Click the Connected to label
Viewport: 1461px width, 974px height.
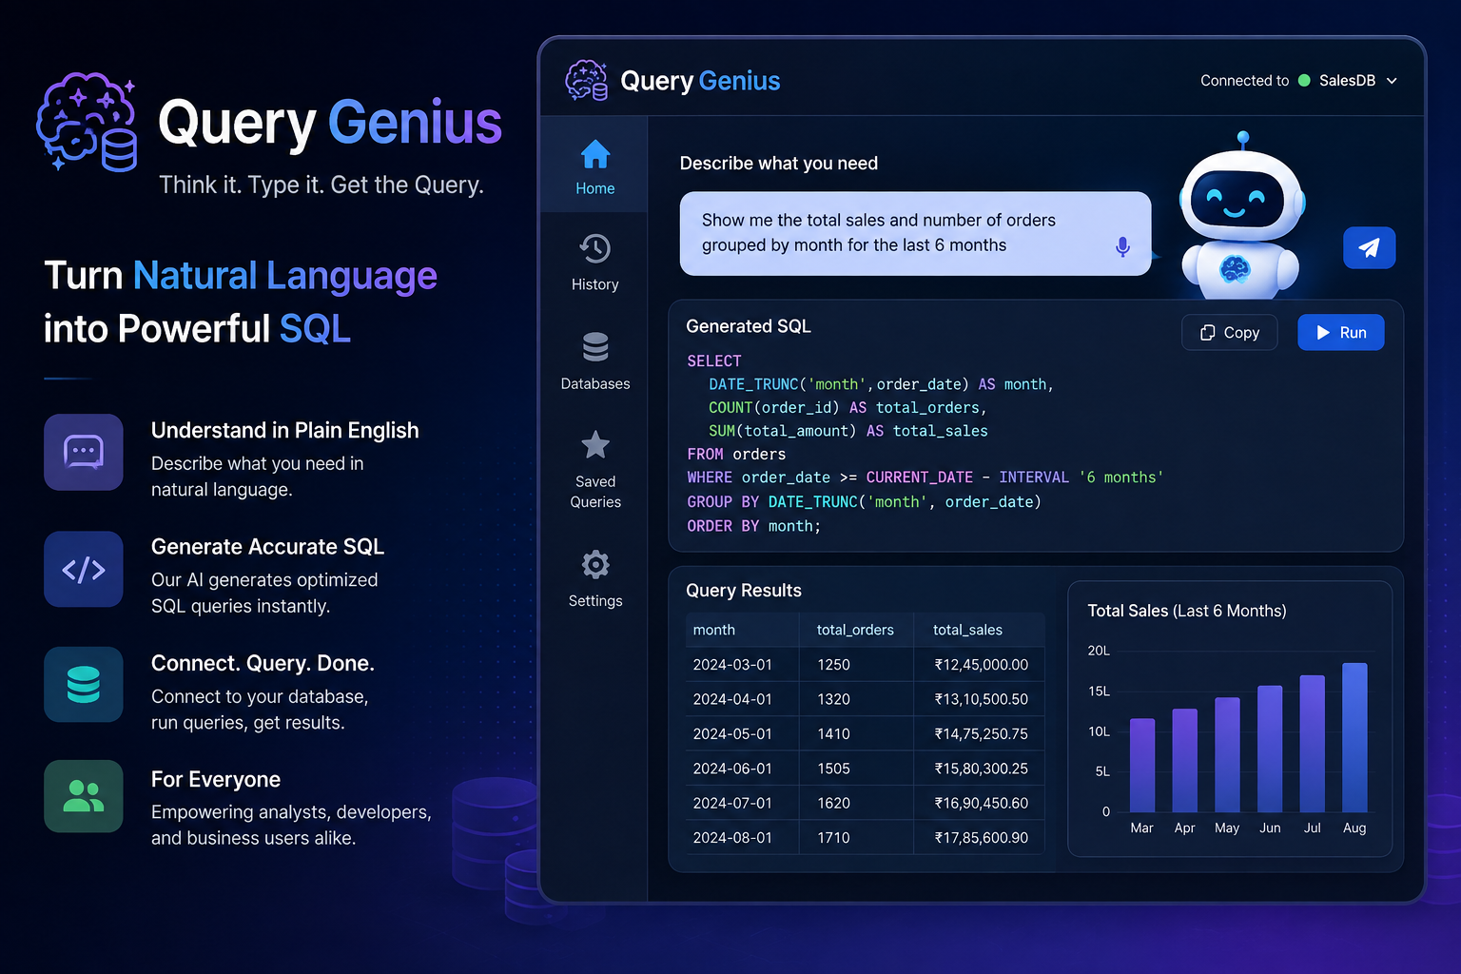(1245, 81)
